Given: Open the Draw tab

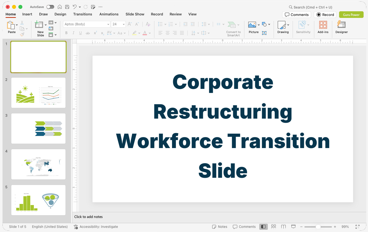Looking at the screenshot, I should pyautogui.click(x=43, y=14).
